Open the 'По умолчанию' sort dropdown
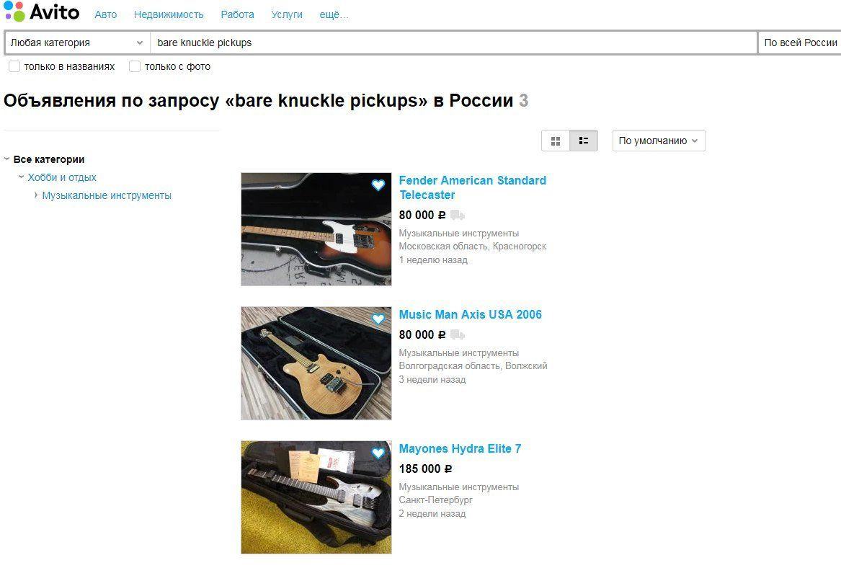The width and height of the screenshot is (841, 568). tap(659, 141)
